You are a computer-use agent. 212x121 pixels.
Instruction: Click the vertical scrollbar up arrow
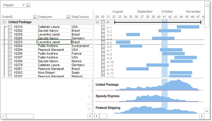[207, 4]
